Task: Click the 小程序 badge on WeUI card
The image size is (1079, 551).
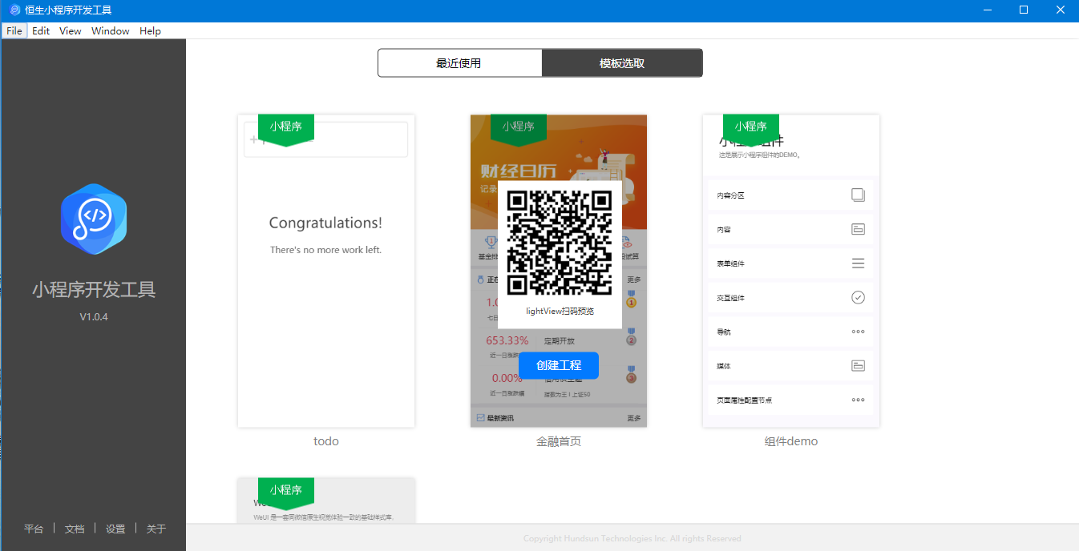Action: click(286, 492)
